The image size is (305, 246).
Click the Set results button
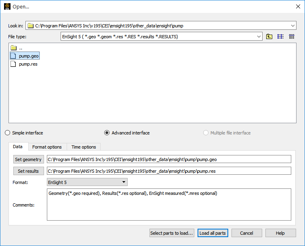click(28, 171)
